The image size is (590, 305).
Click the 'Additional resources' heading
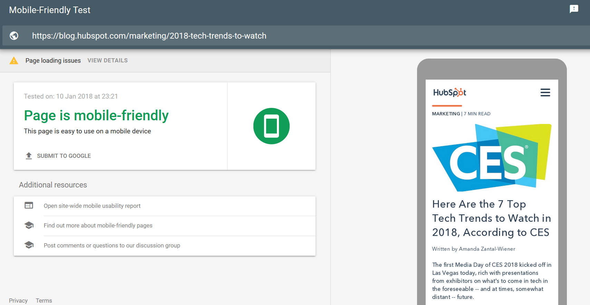coord(53,185)
